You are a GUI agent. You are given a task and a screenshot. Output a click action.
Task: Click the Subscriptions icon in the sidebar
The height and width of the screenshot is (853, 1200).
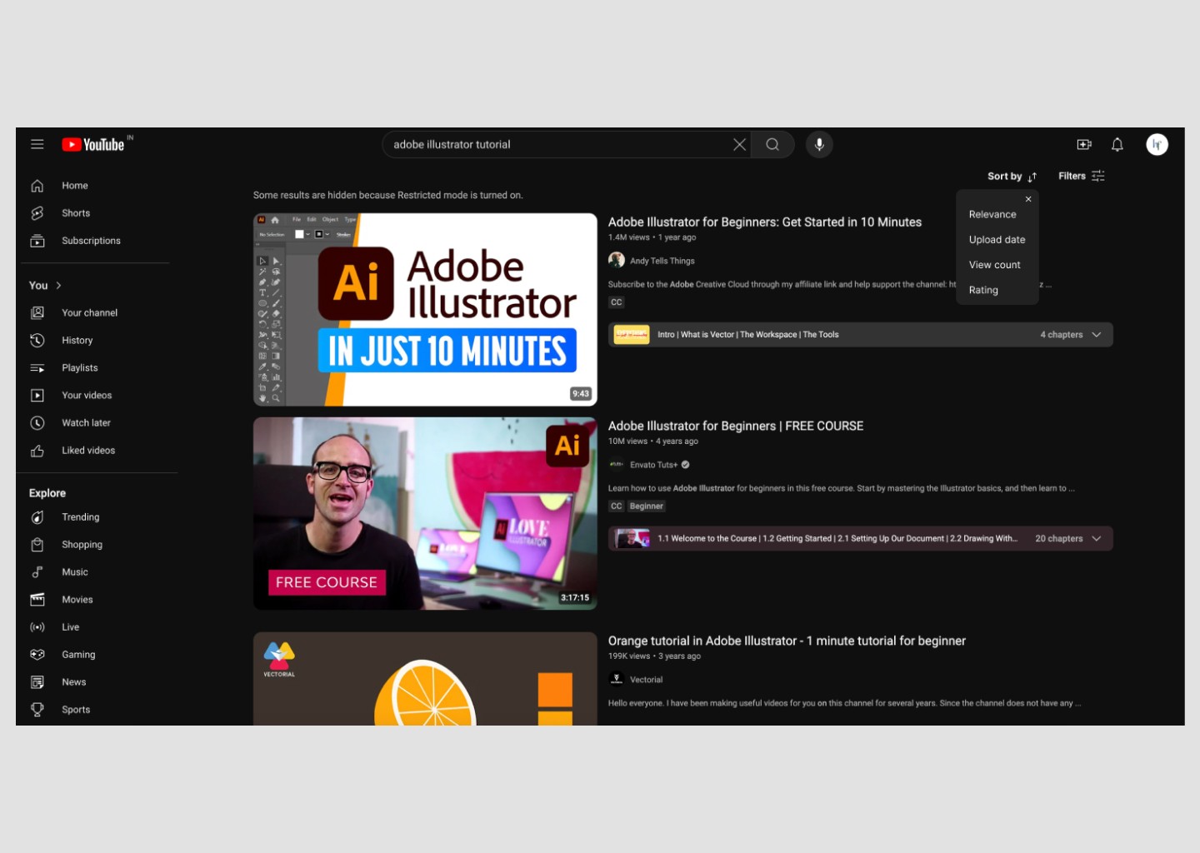(37, 241)
